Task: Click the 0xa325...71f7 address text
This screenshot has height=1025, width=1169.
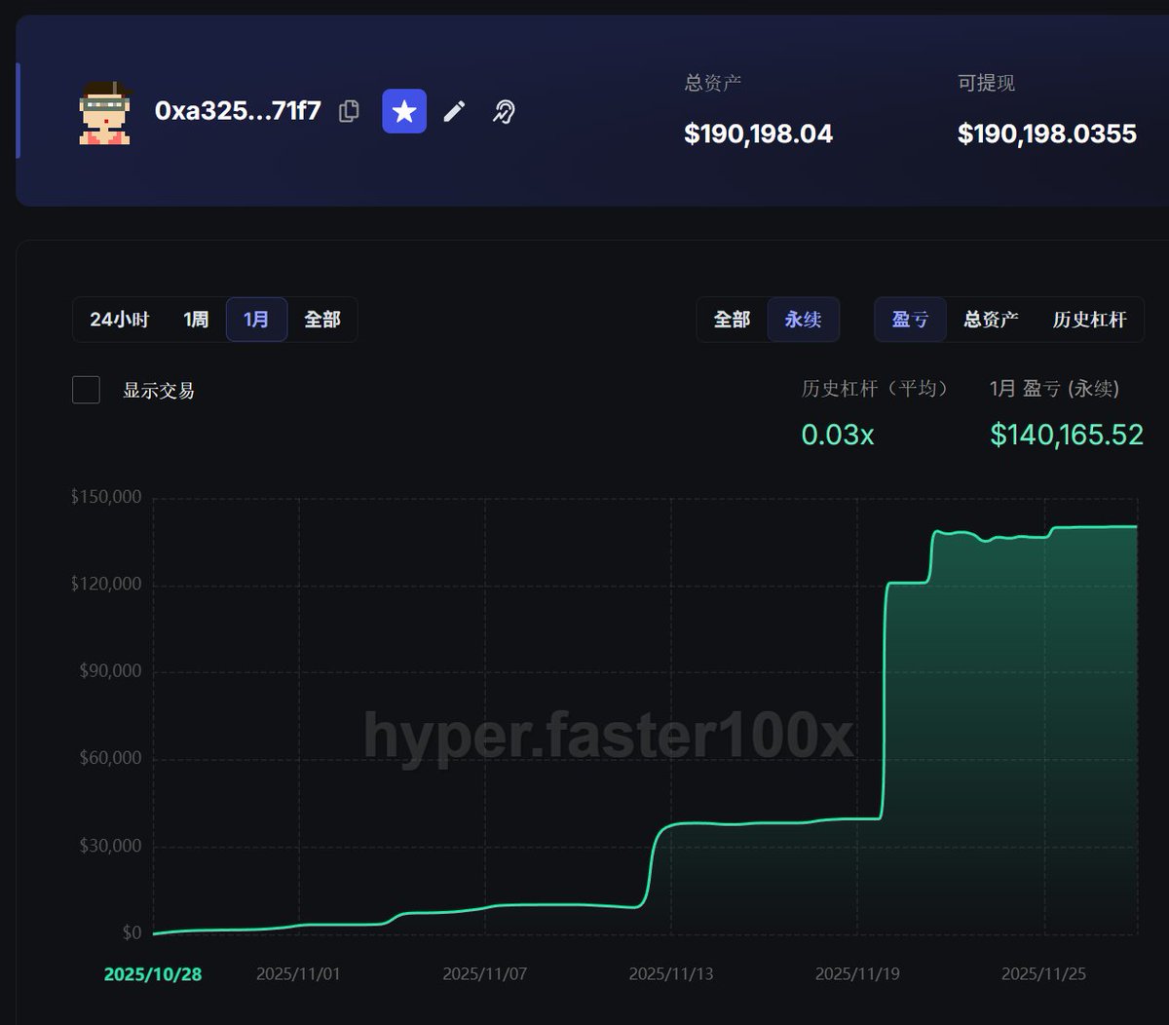Action: pyautogui.click(x=237, y=111)
